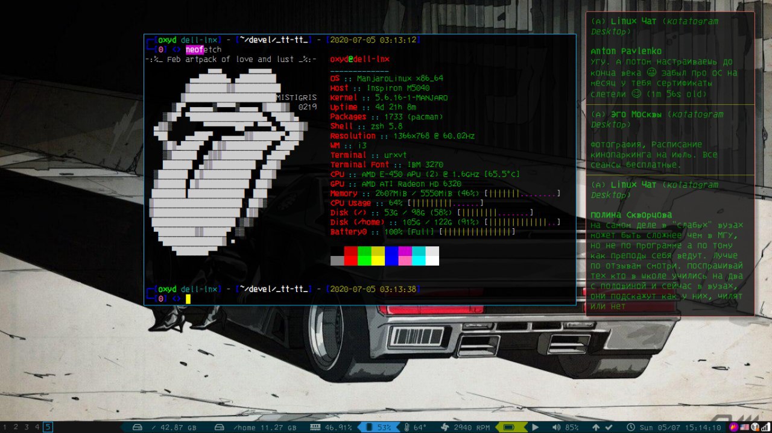This screenshot has height=433, width=772.
Task: Click the oxyd@dell-lnx title in neofetch
Action: click(x=360, y=59)
